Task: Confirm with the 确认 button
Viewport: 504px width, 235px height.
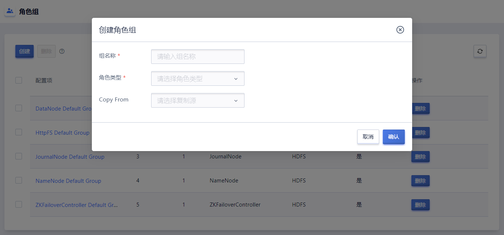Action: pos(394,137)
